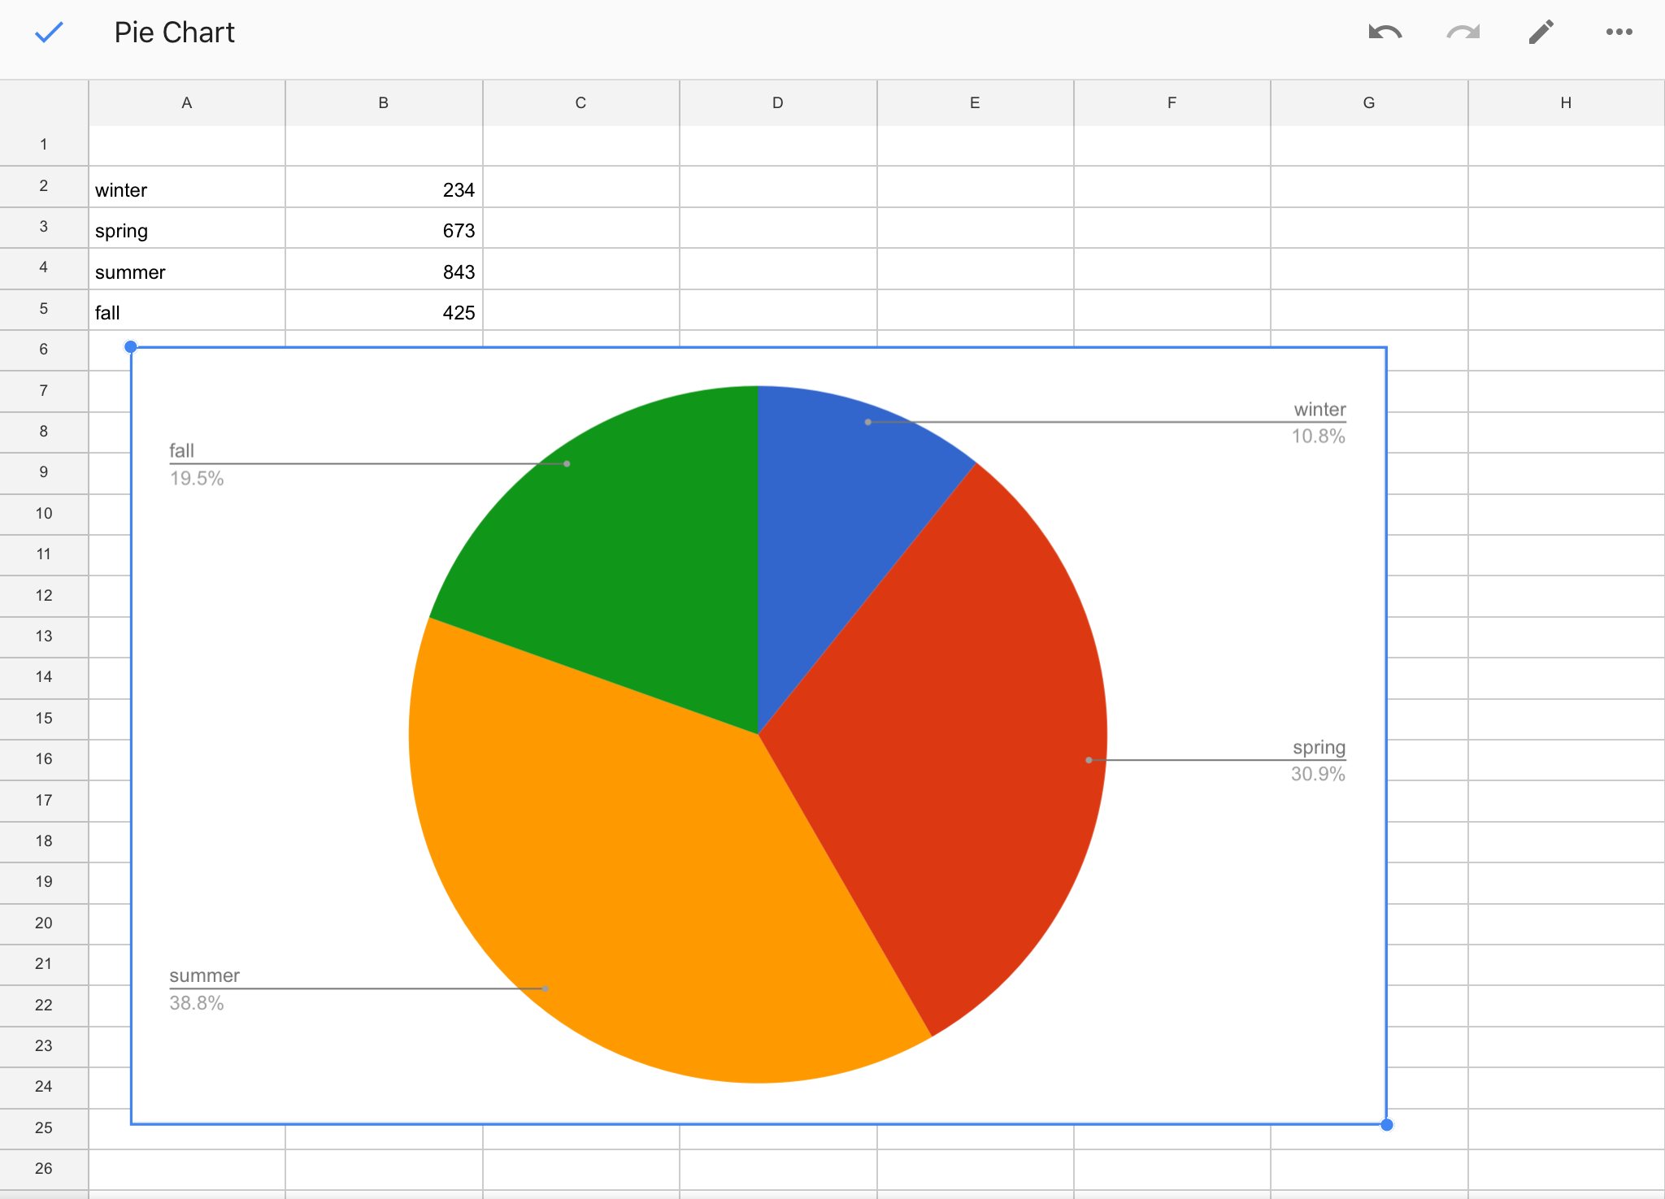This screenshot has width=1665, height=1199.
Task: Click the spring 30.9% chart label
Action: (x=1318, y=761)
